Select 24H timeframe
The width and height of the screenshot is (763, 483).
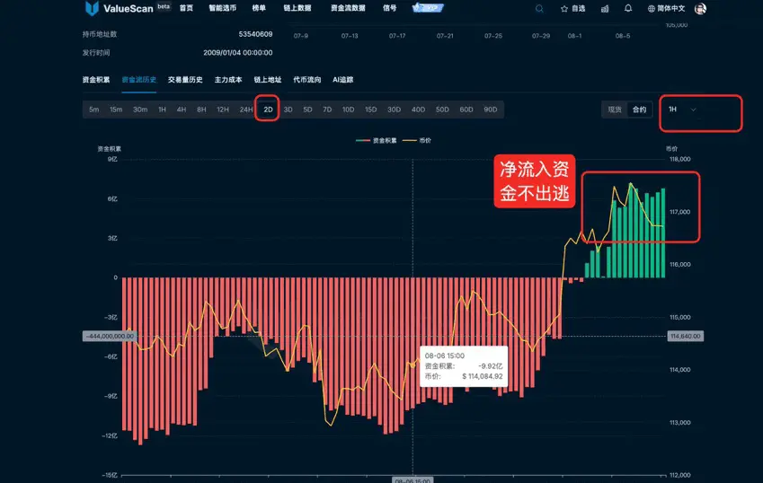(245, 110)
